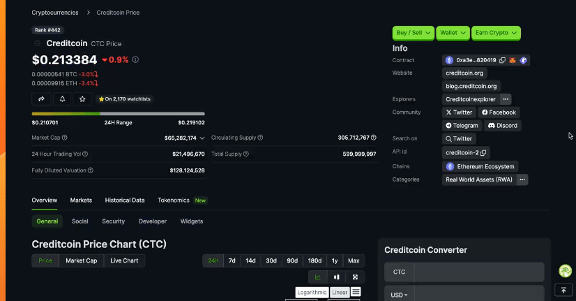
Task: Open the Live Chart view
Action: pos(124,260)
